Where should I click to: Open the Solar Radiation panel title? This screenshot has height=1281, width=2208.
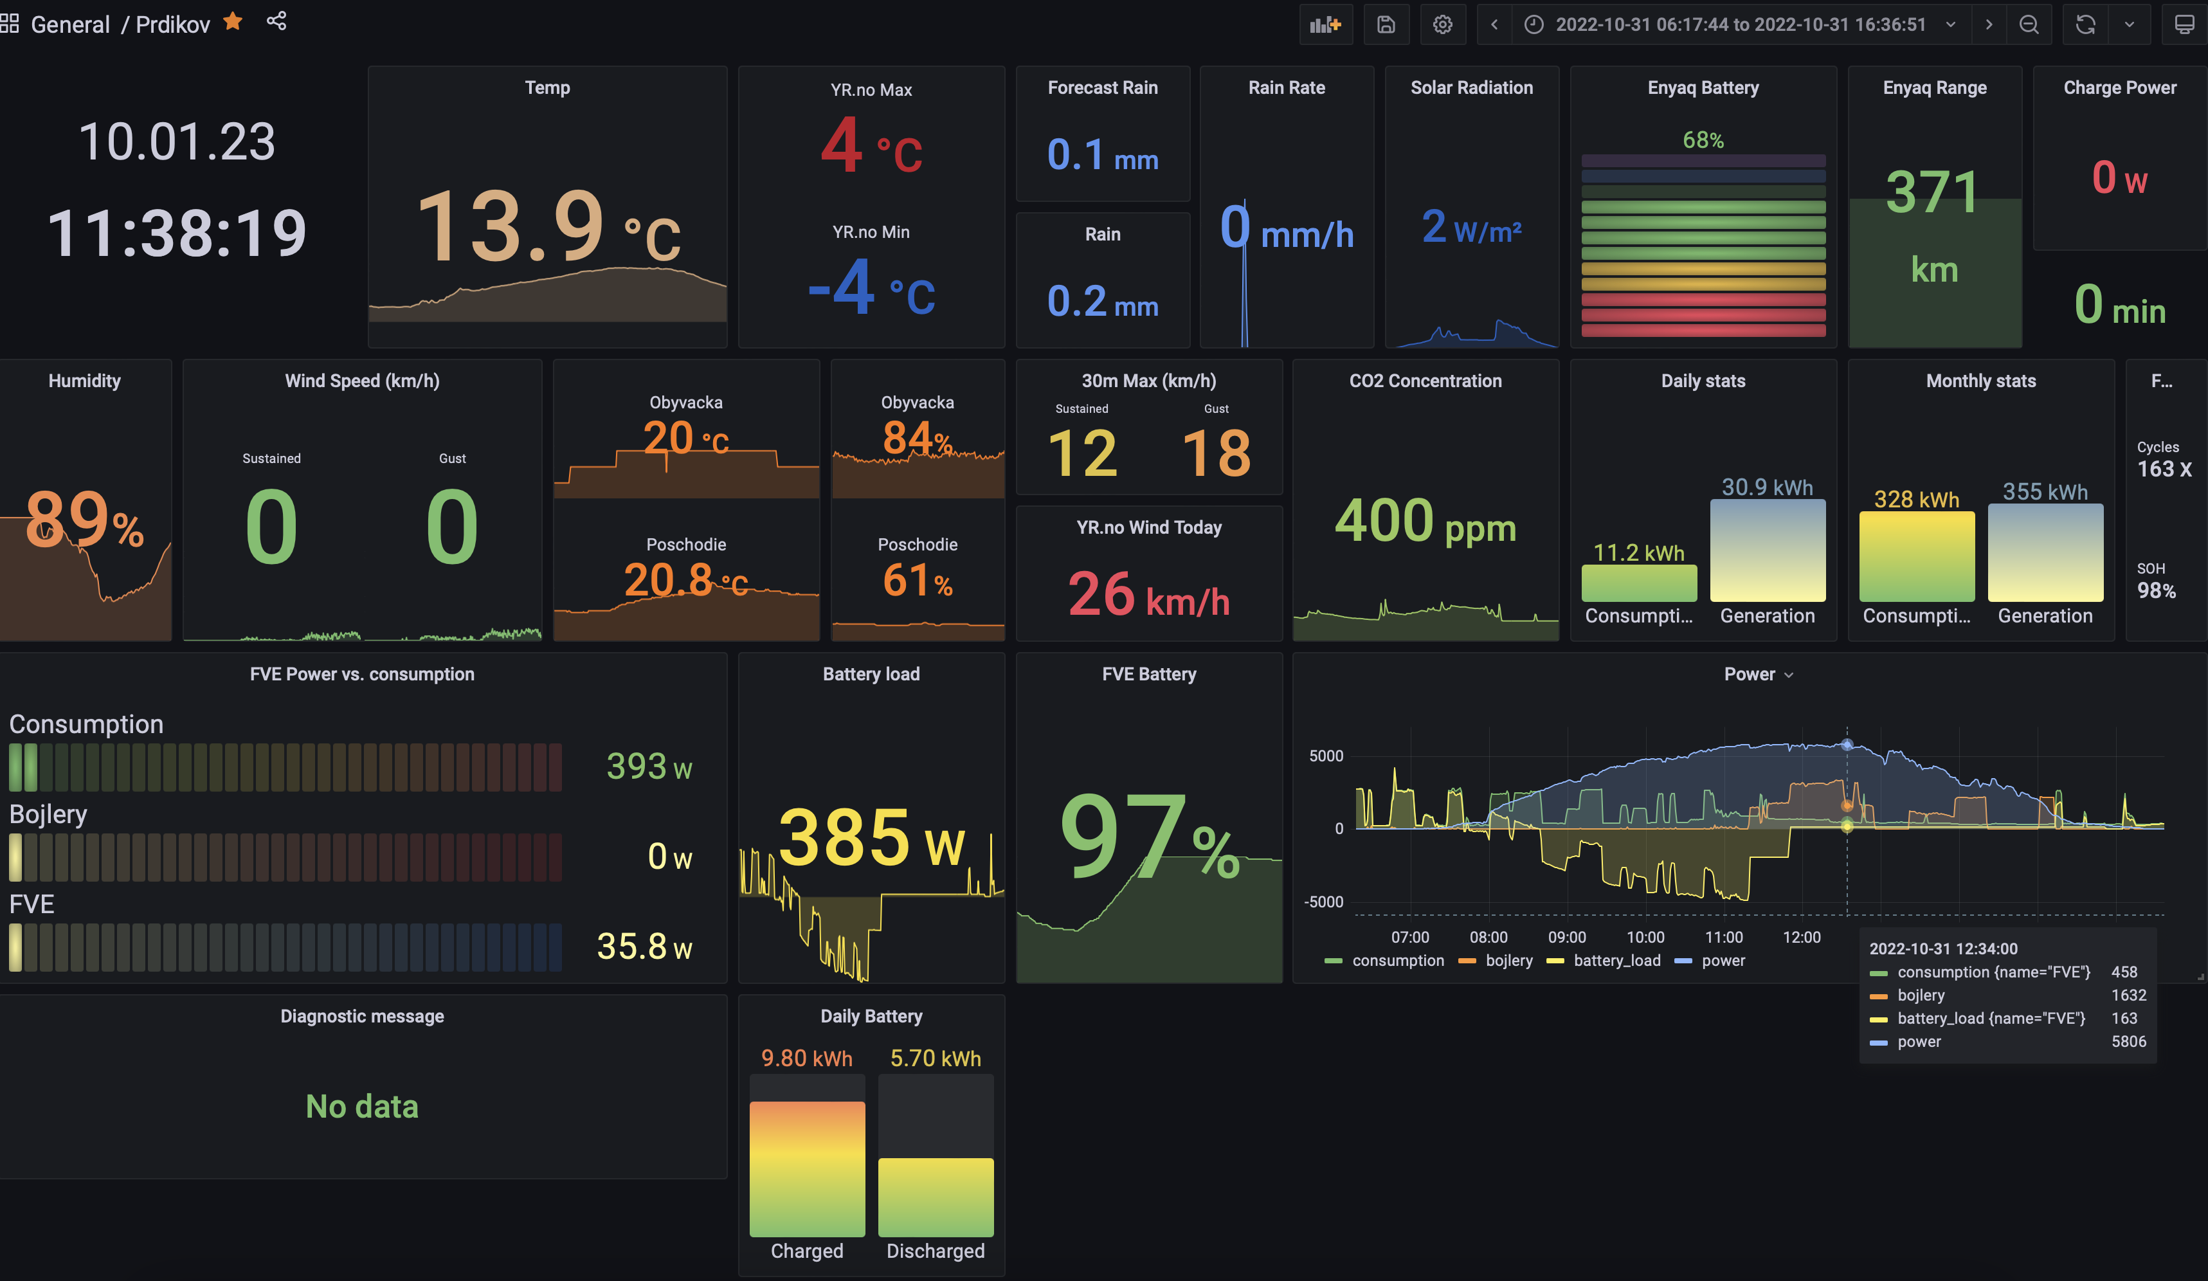[x=1471, y=87]
